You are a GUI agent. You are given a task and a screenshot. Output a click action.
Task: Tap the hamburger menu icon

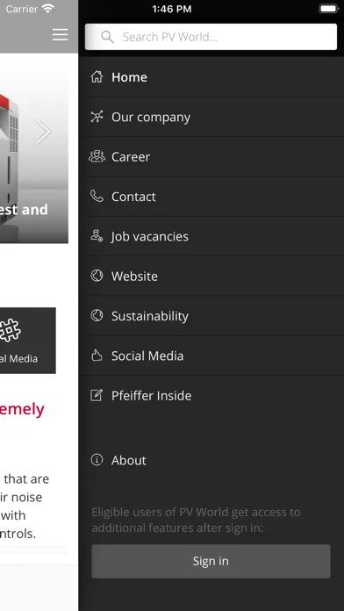tap(61, 35)
